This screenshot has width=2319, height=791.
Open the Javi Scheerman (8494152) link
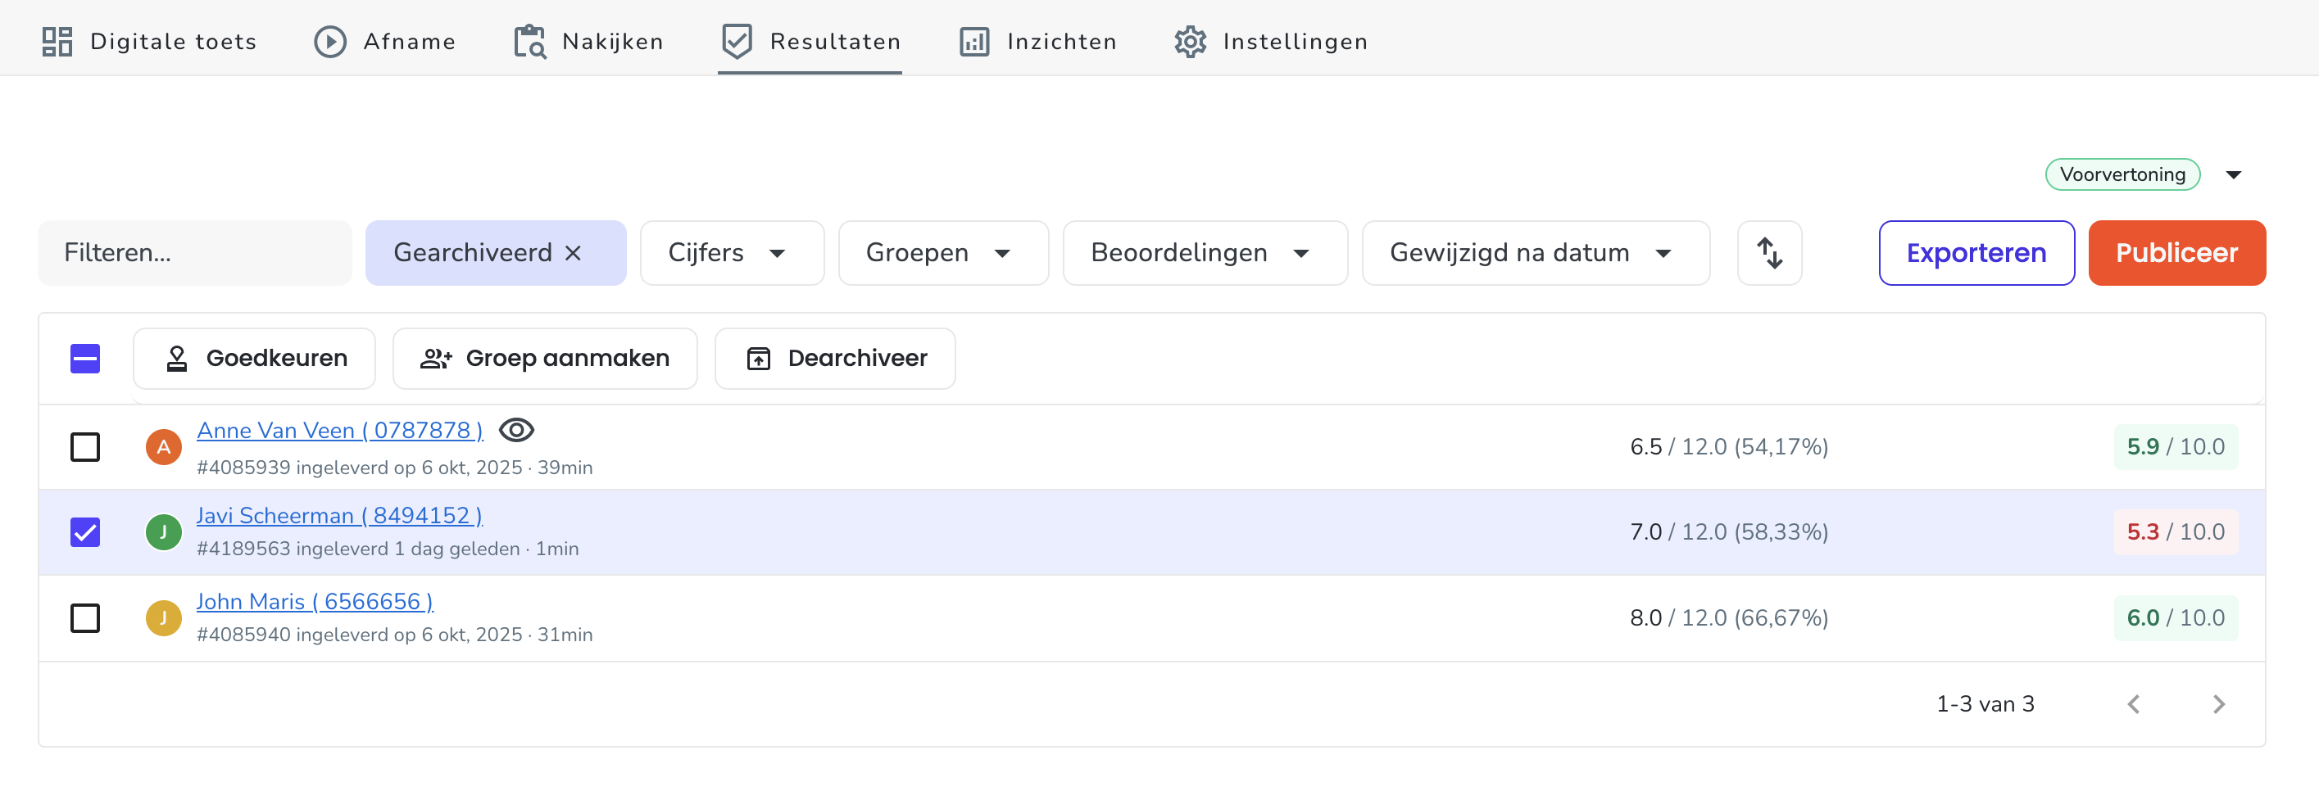pyautogui.click(x=339, y=516)
